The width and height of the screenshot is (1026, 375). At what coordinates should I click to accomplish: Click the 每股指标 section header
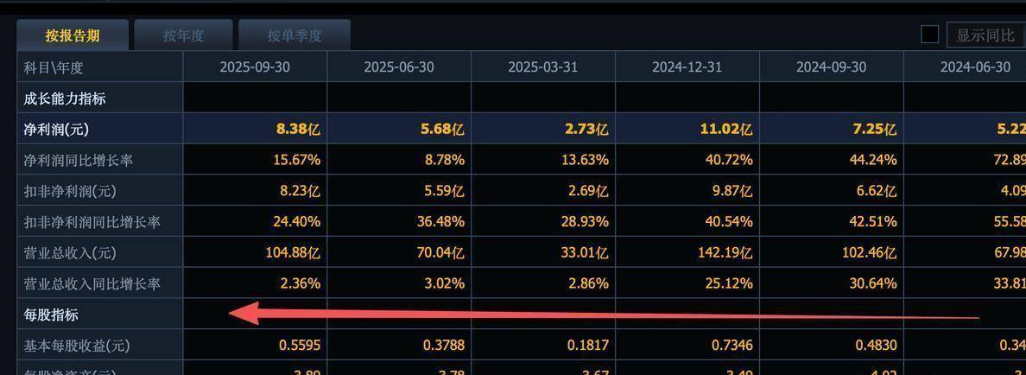[51, 315]
